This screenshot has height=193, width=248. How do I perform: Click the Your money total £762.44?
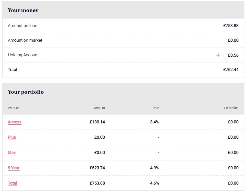(x=231, y=70)
